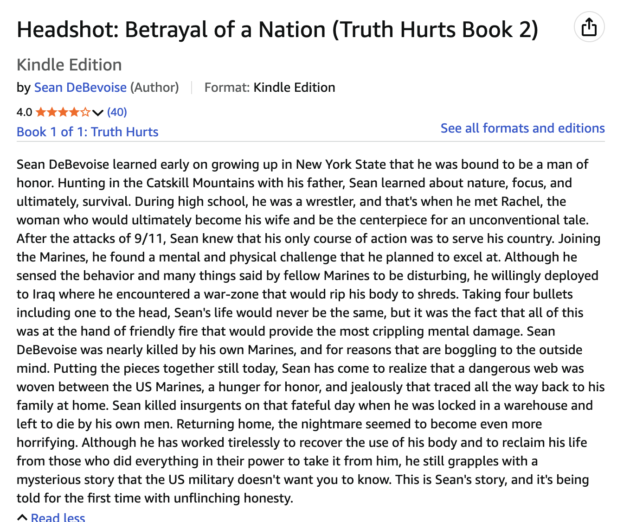Click the first orange rating star
This screenshot has width=617, height=522.
pyautogui.click(x=41, y=112)
